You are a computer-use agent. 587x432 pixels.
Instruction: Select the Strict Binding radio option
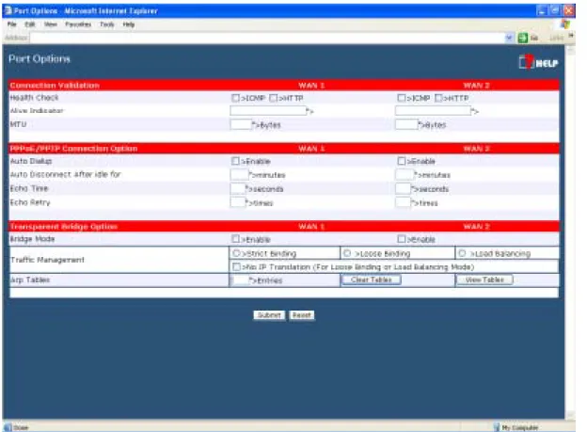[x=236, y=253]
